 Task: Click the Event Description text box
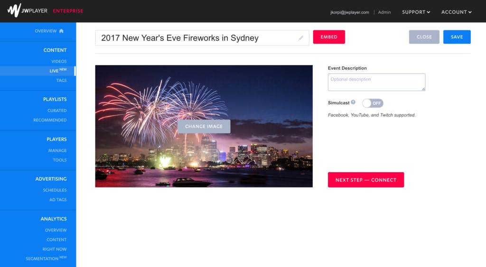click(x=376, y=82)
